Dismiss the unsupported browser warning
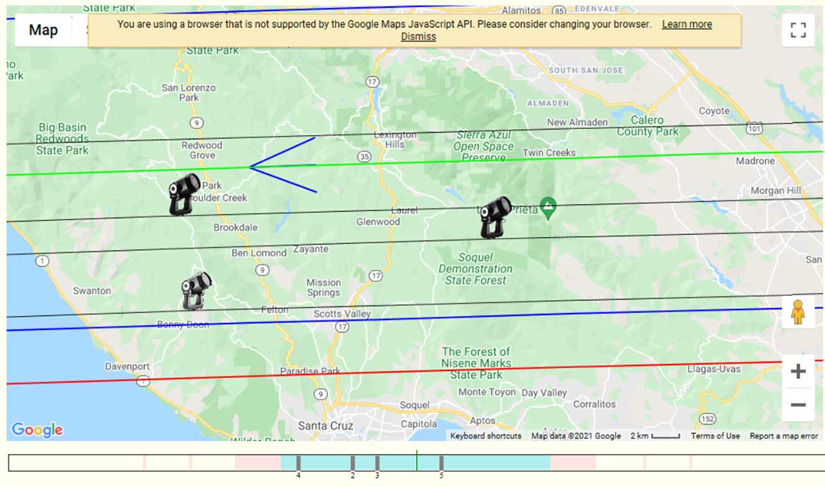825x487 pixels. (x=418, y=37)
